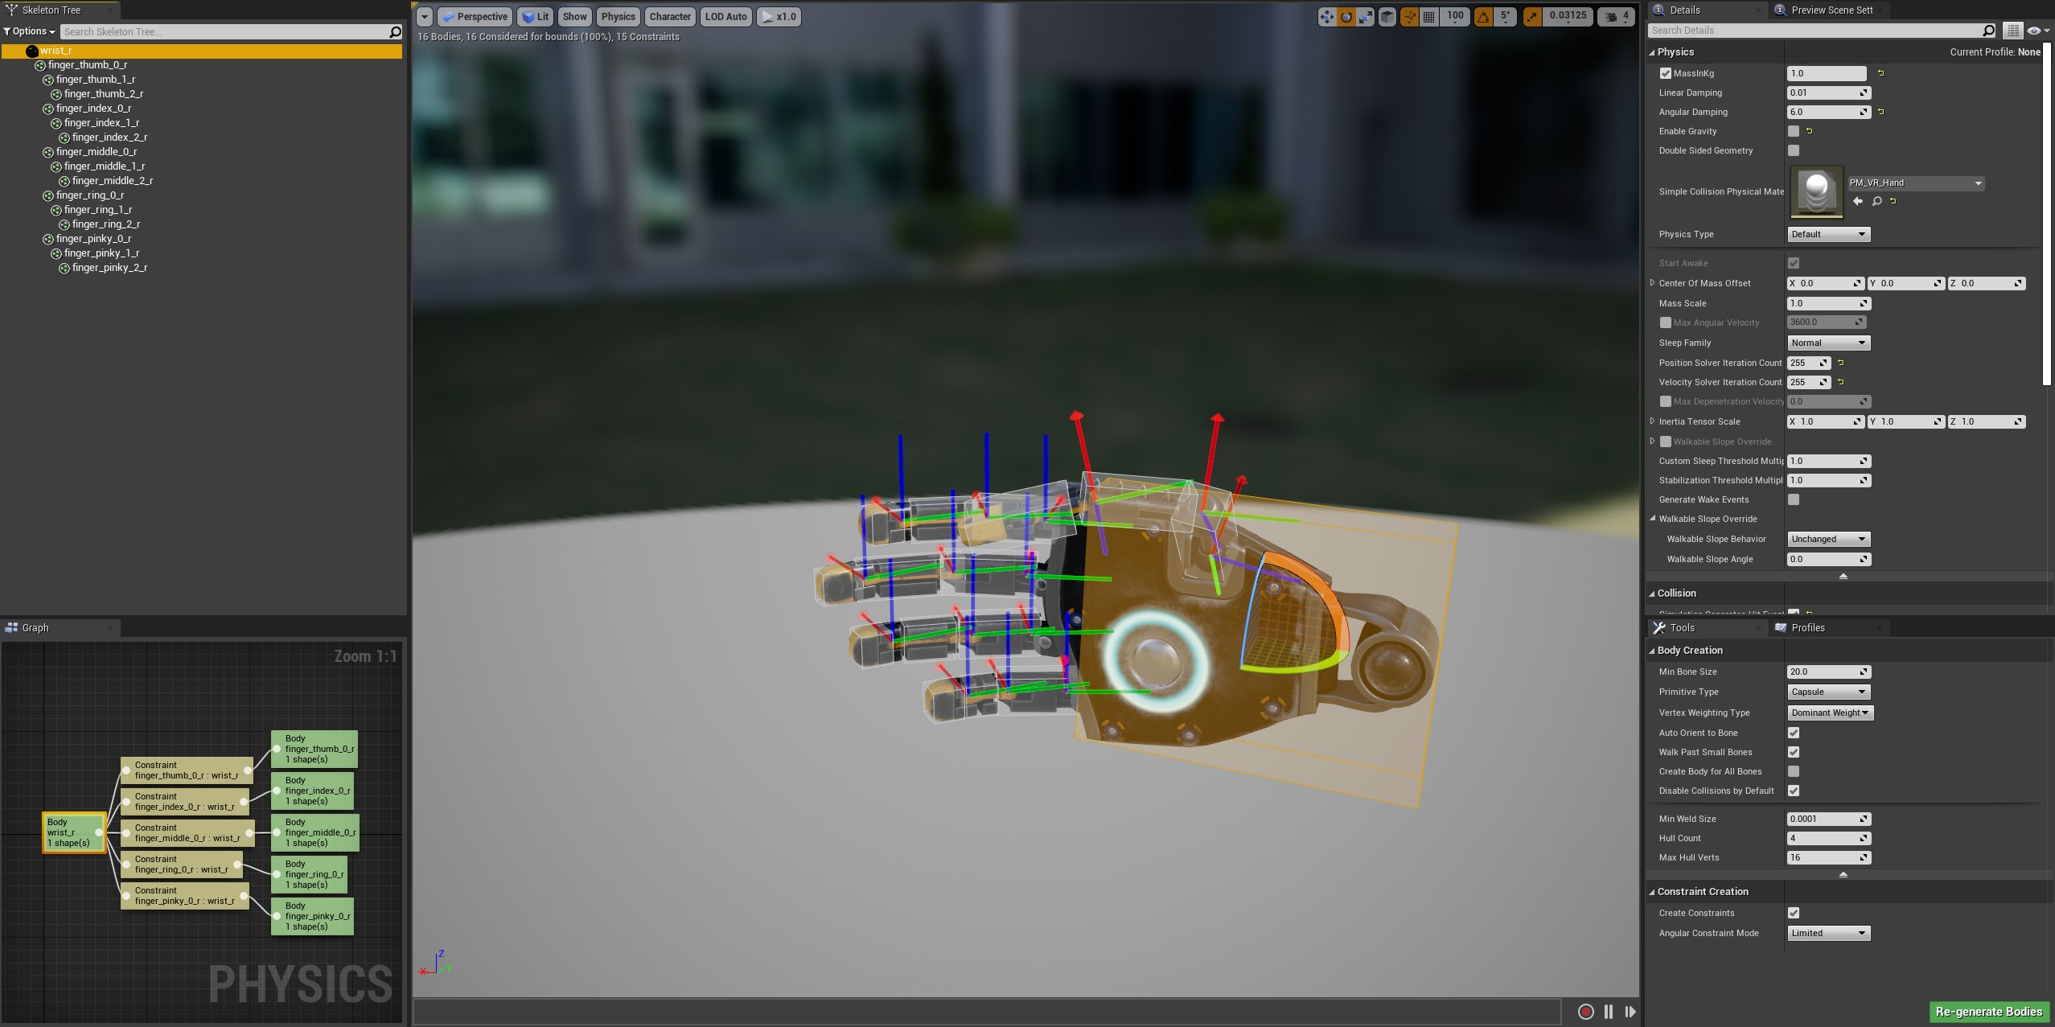This screenshot has width=2055, height=1027.
Task: Toggle Create Constraints checkbox
Action: coord(1793,913)
